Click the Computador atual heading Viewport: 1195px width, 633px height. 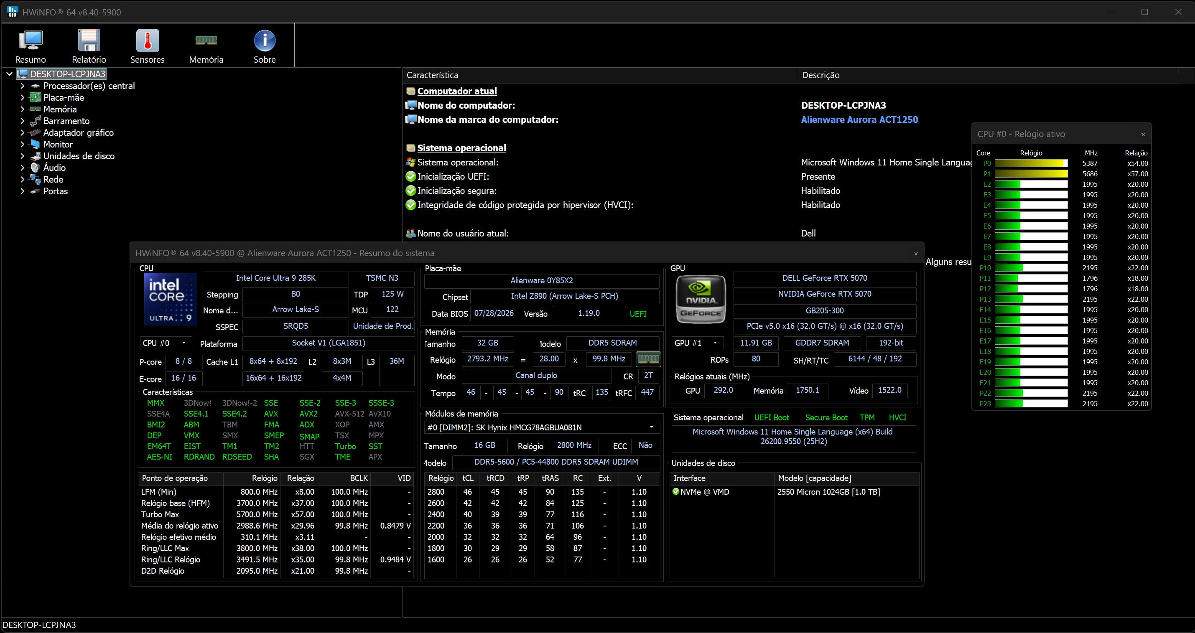point(457,92)
